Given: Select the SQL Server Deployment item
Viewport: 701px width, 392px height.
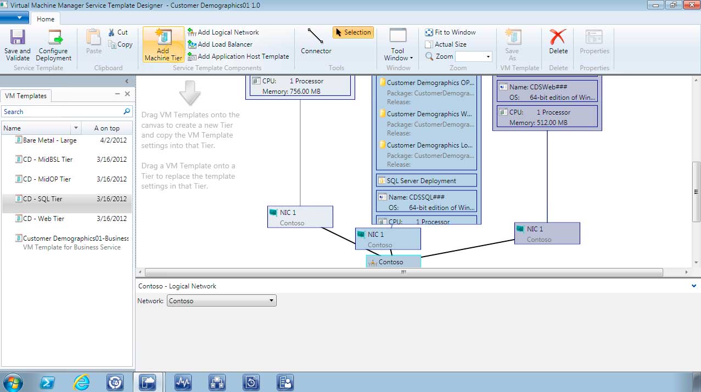Looking at the screenshot, I should [427, 181].
